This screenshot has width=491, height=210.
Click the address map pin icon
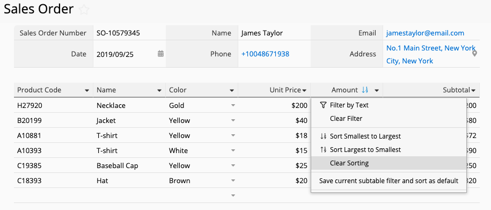(x=475, y=54)
